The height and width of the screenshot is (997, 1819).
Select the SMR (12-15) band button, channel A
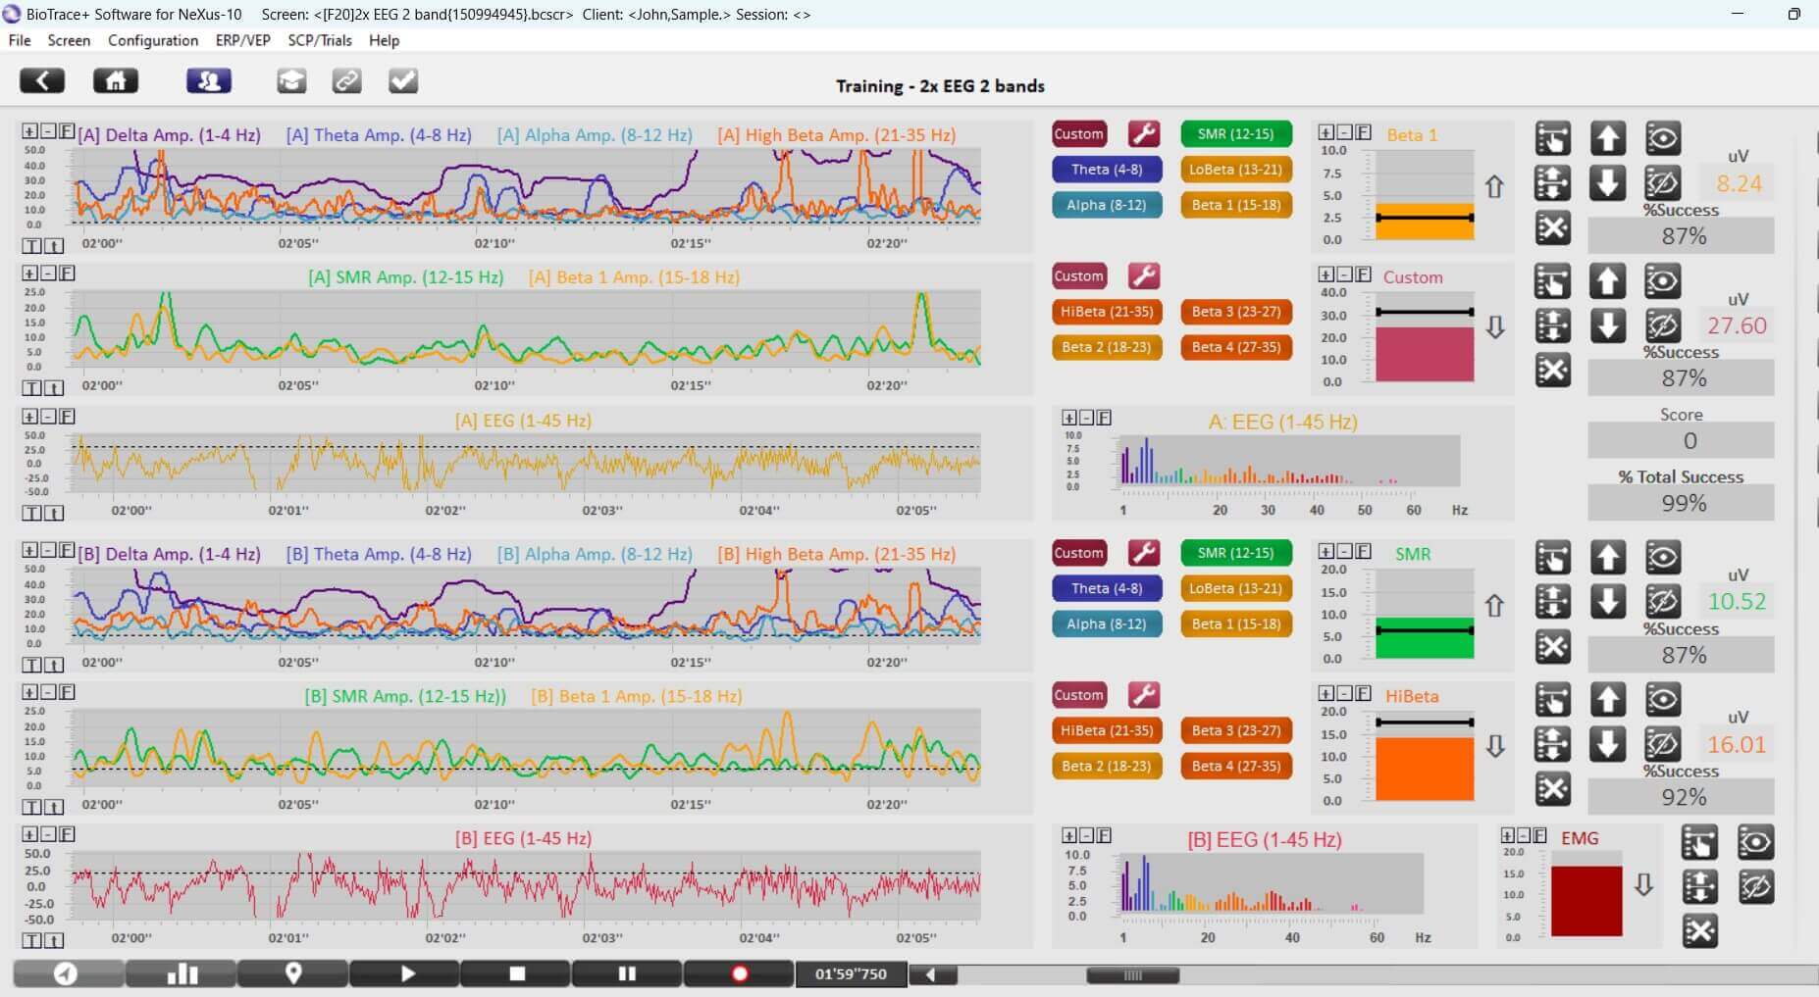pos(1236,133)
